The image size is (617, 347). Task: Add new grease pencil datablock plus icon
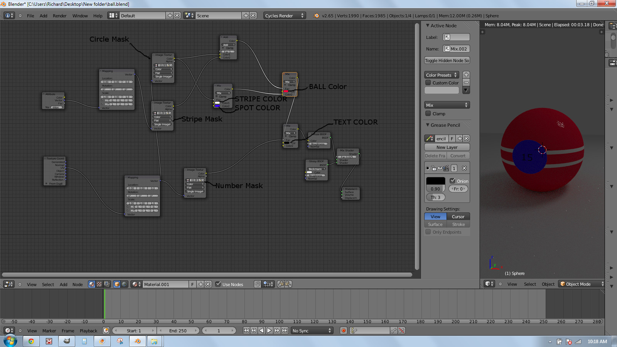click(x=460, y=138)
